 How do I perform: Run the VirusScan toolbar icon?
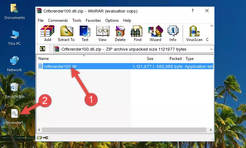point(194,33)
